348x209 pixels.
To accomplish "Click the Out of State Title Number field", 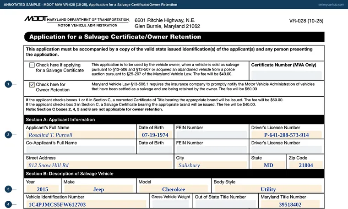I will (225, 204).
